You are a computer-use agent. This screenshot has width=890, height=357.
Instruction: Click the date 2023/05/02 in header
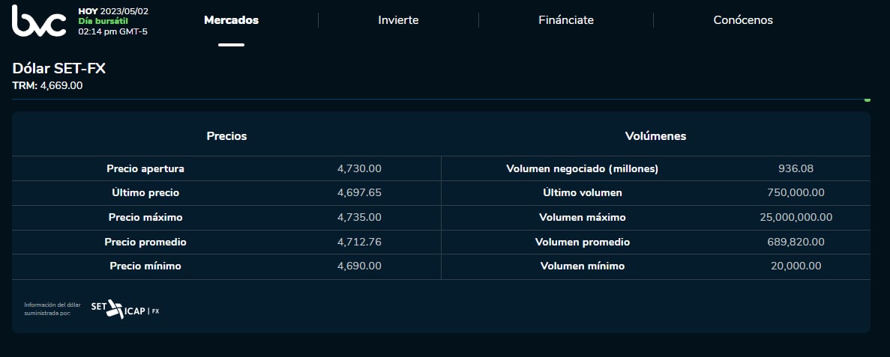click(125, 11)
